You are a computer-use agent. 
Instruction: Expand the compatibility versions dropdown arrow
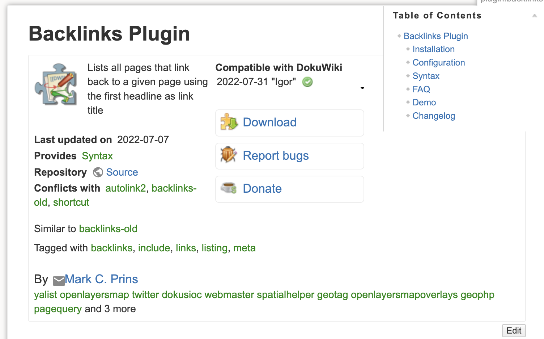point(362,88)
